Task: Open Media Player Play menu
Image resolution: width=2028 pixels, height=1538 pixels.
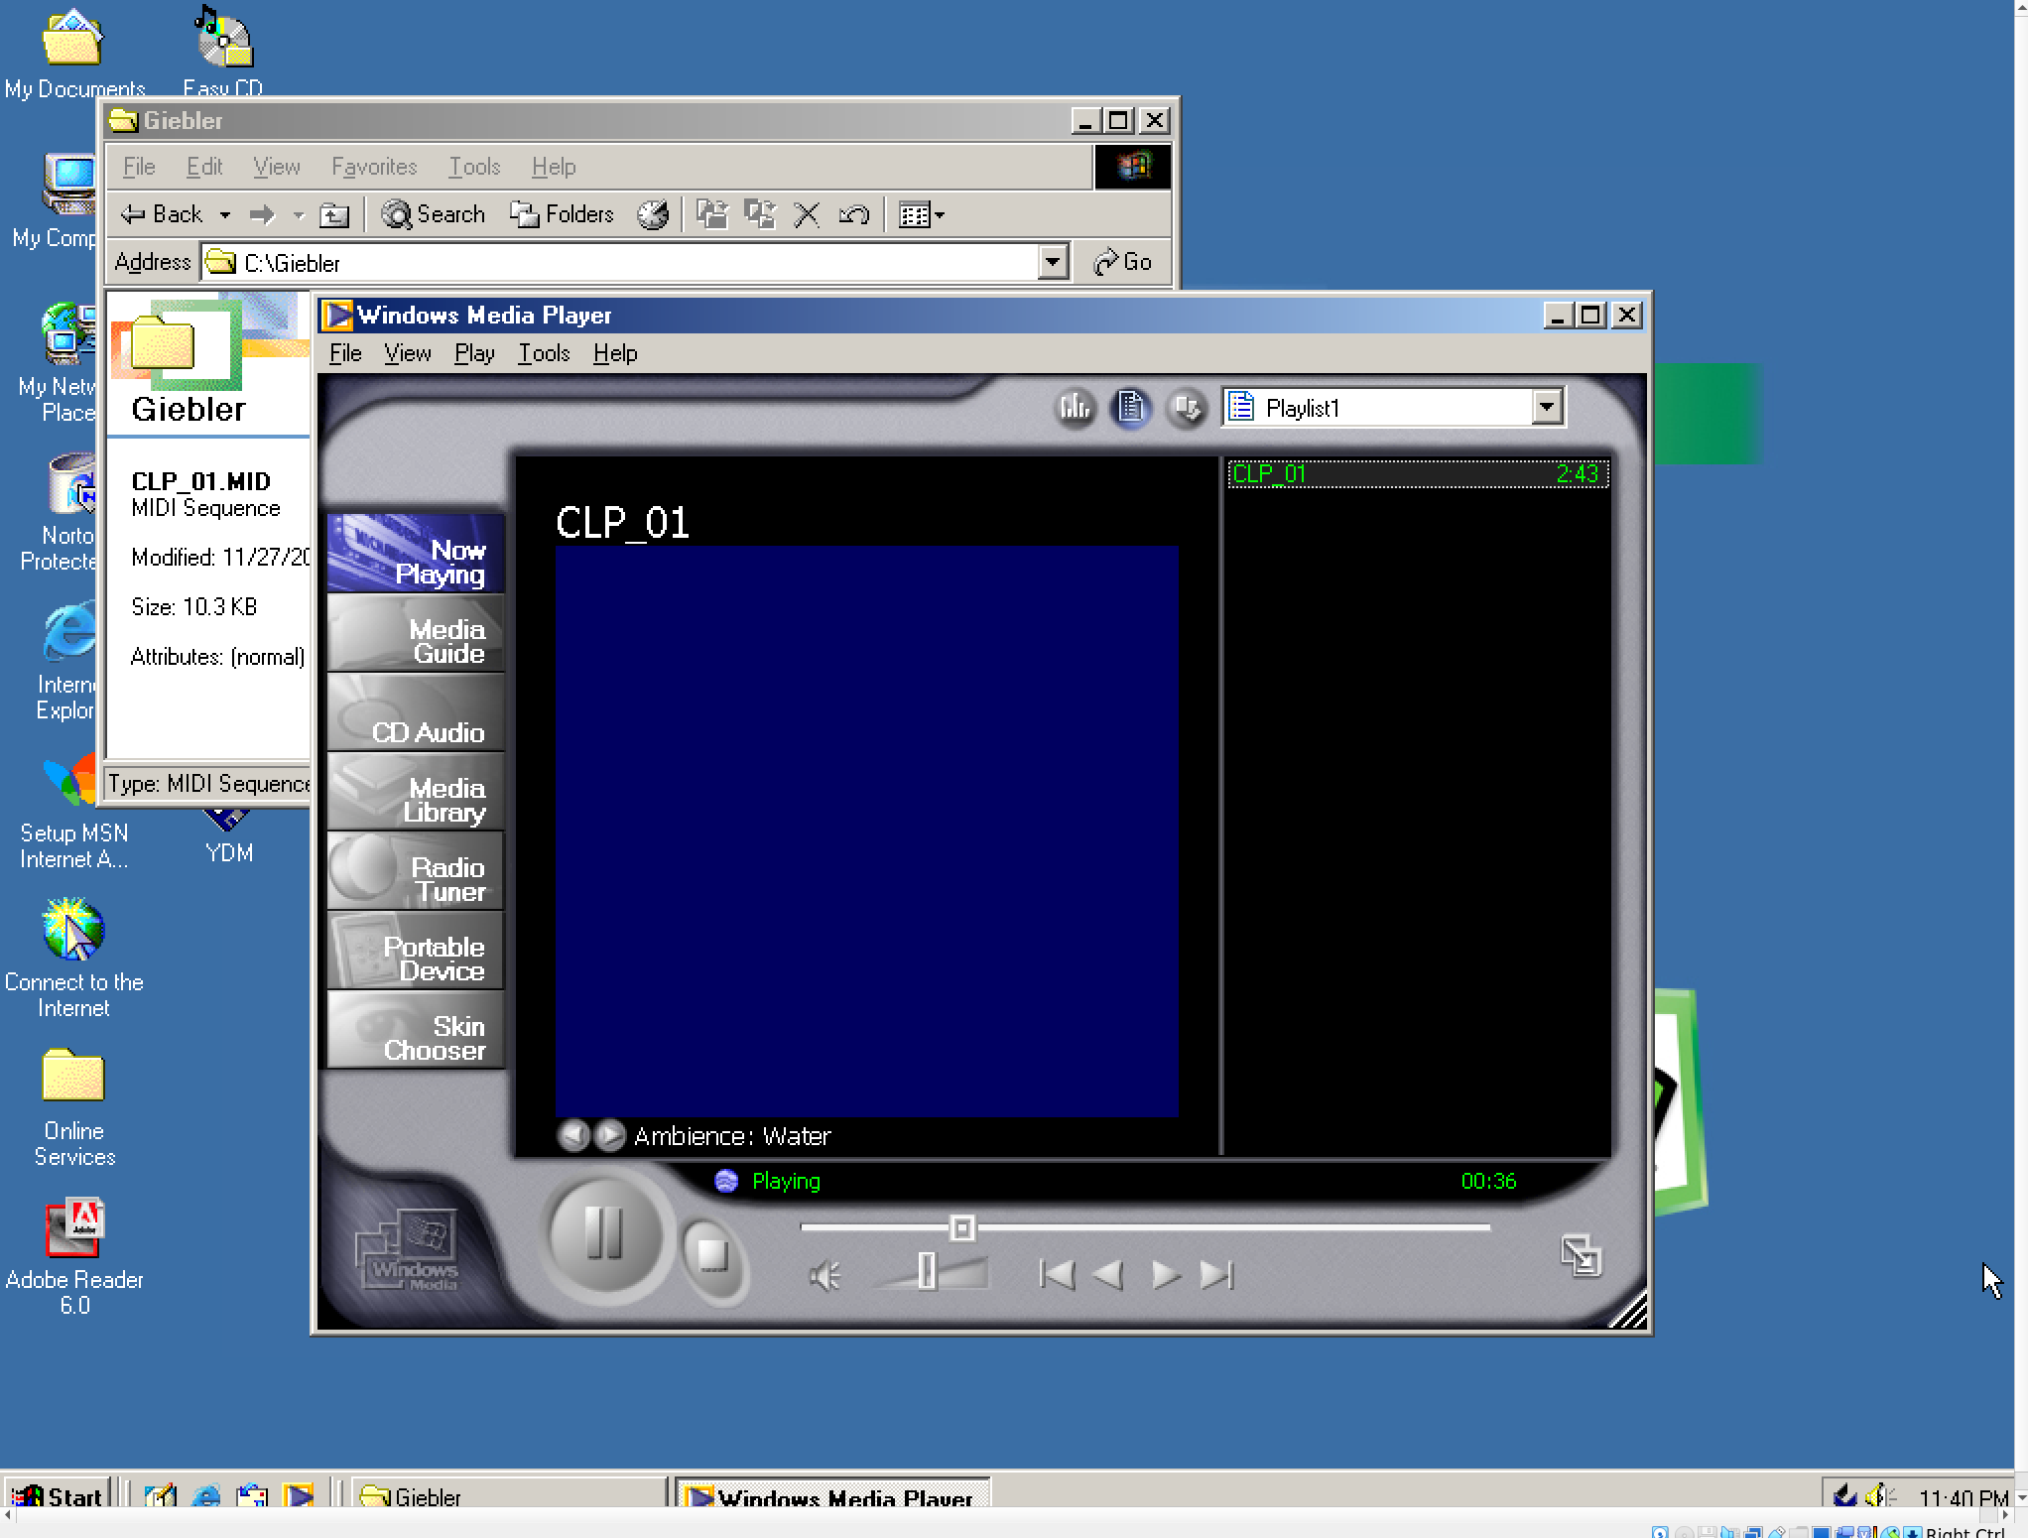Action: pos(474,353)
